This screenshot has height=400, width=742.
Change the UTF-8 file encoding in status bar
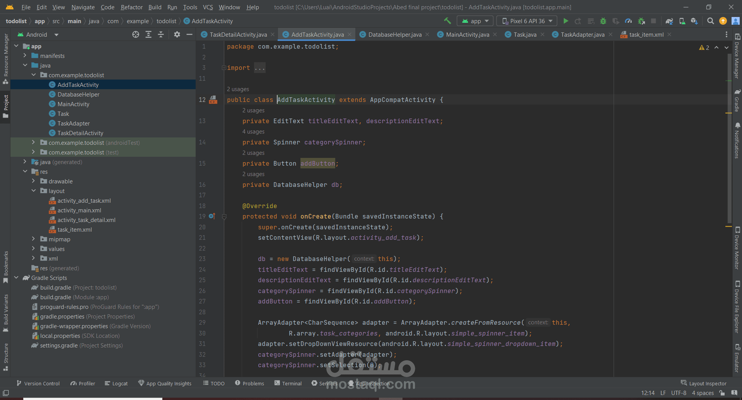pos(679,393)
